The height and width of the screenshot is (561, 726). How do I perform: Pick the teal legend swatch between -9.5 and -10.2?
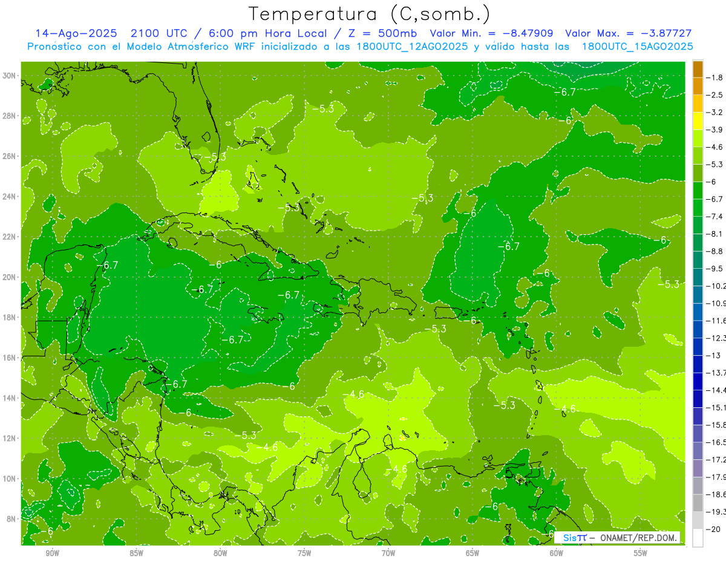click(x=698, y=277)
